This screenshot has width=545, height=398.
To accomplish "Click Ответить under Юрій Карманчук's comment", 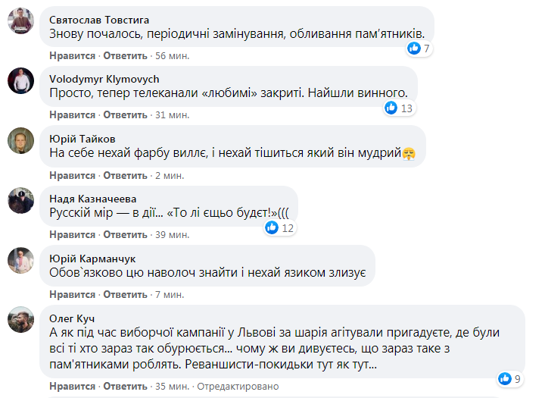I will click(x=125, y=294).
